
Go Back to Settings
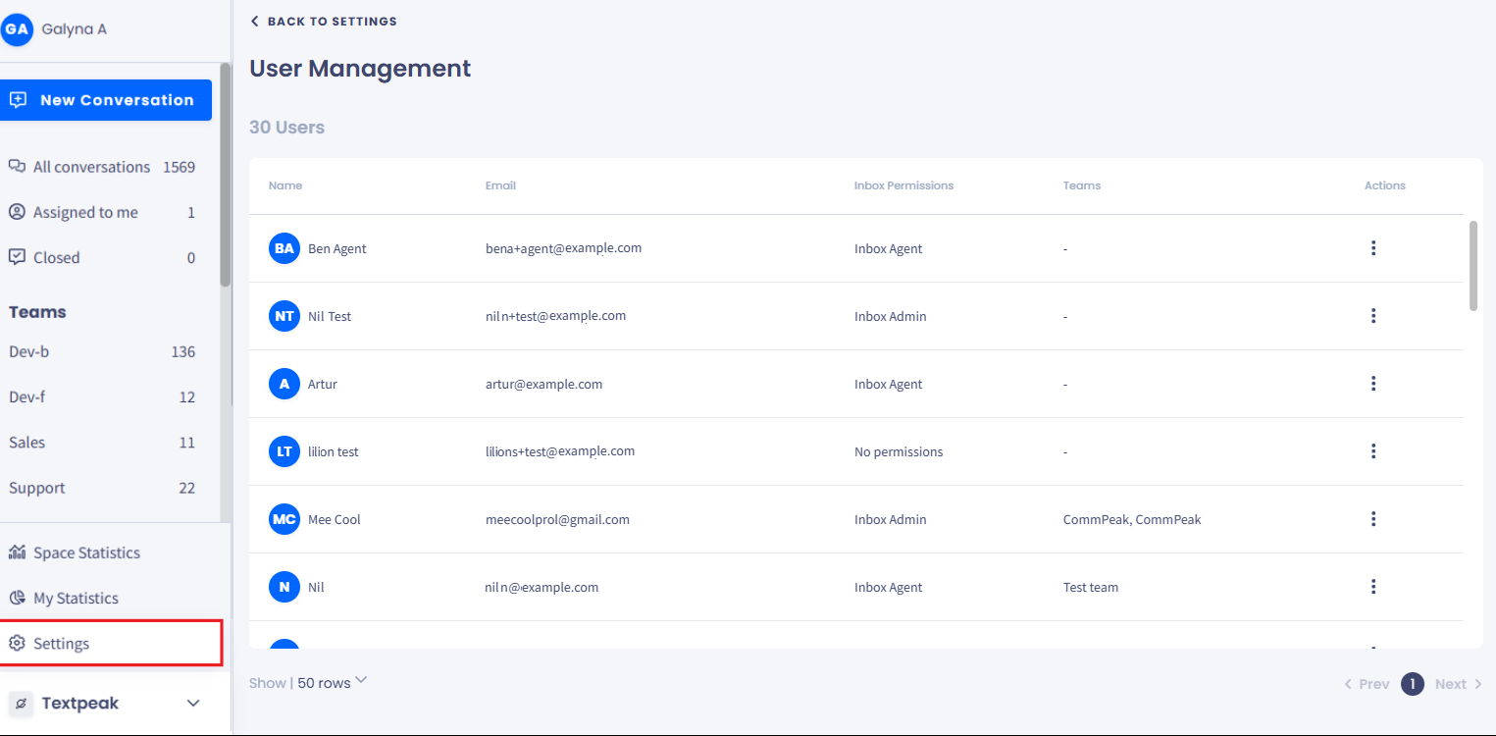324,21
